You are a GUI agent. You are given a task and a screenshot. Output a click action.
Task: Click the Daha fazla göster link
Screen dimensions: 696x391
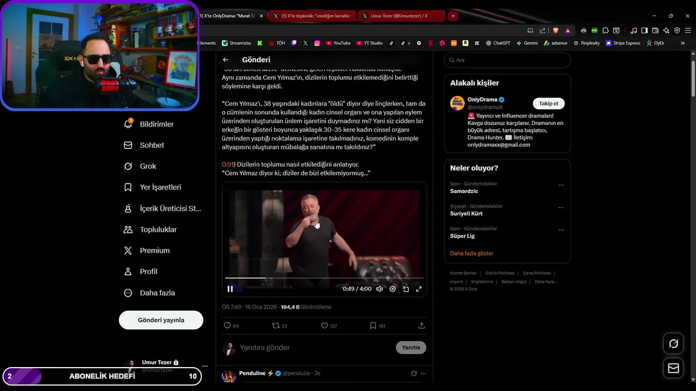(x=471, y=253)
